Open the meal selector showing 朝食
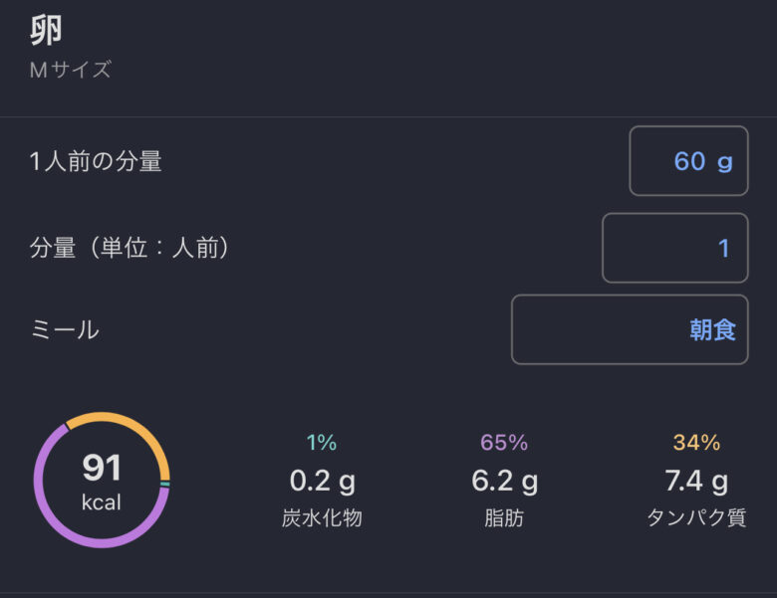The width and height of the screenshot is (777, 598). coord(630,329)
